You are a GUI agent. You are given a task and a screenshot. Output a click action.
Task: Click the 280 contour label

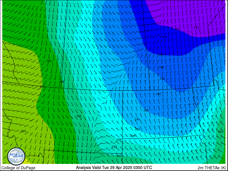(x=161, y=55)
